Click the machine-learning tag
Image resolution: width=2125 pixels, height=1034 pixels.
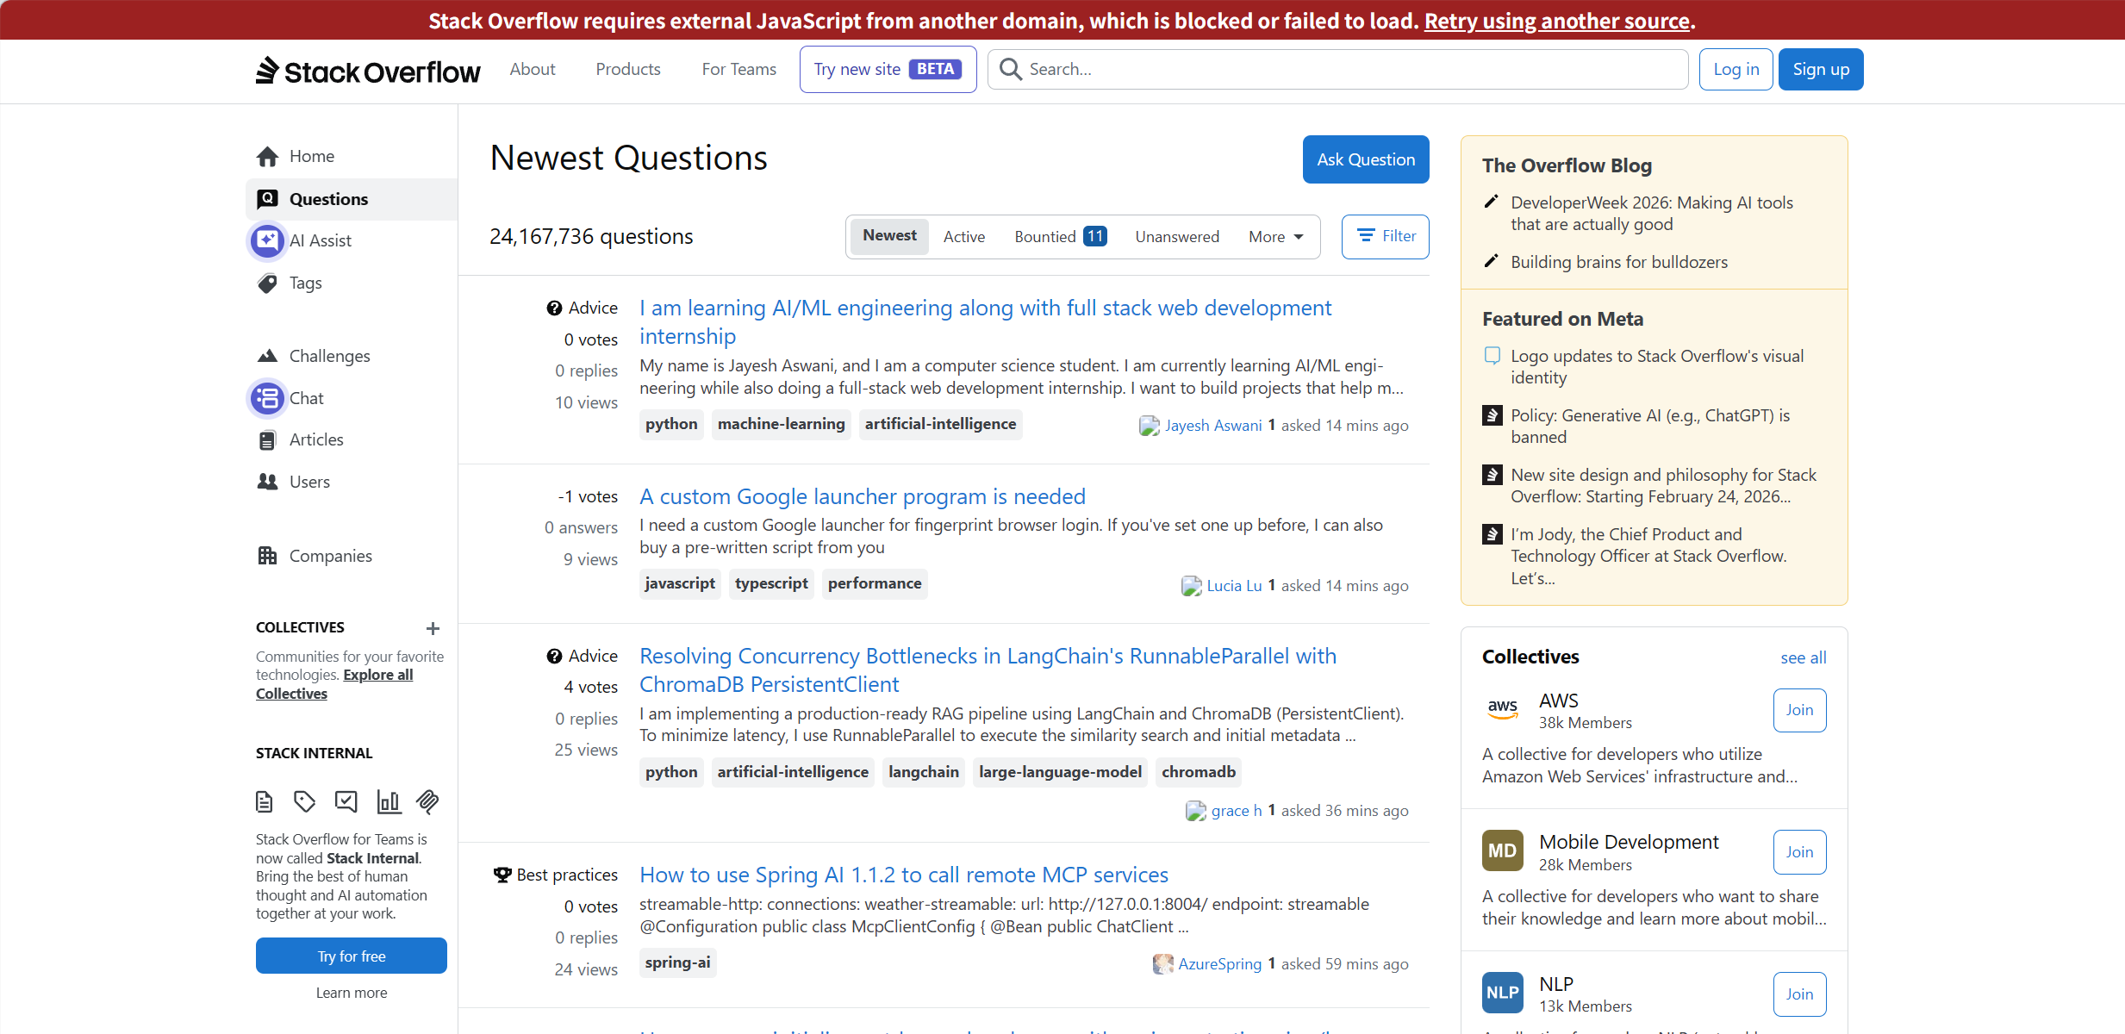coord(781,424)
